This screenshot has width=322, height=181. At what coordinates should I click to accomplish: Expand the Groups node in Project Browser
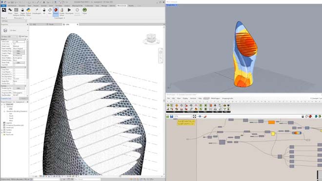2,132
